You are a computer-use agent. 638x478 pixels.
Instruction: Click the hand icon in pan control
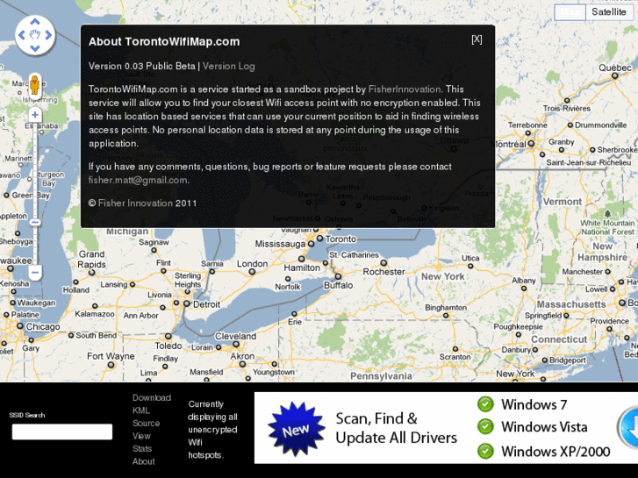[x=35, y=35]
